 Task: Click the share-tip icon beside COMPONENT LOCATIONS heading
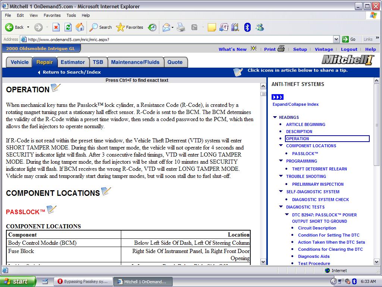[106, 191]
